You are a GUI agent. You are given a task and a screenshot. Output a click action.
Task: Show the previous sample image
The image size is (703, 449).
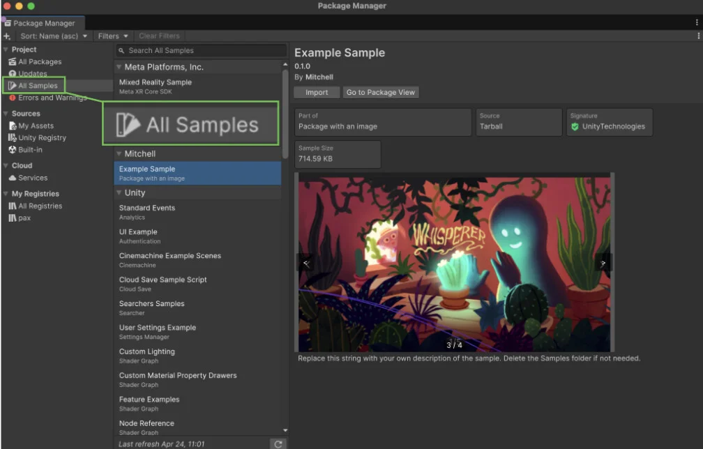(306, 263)
